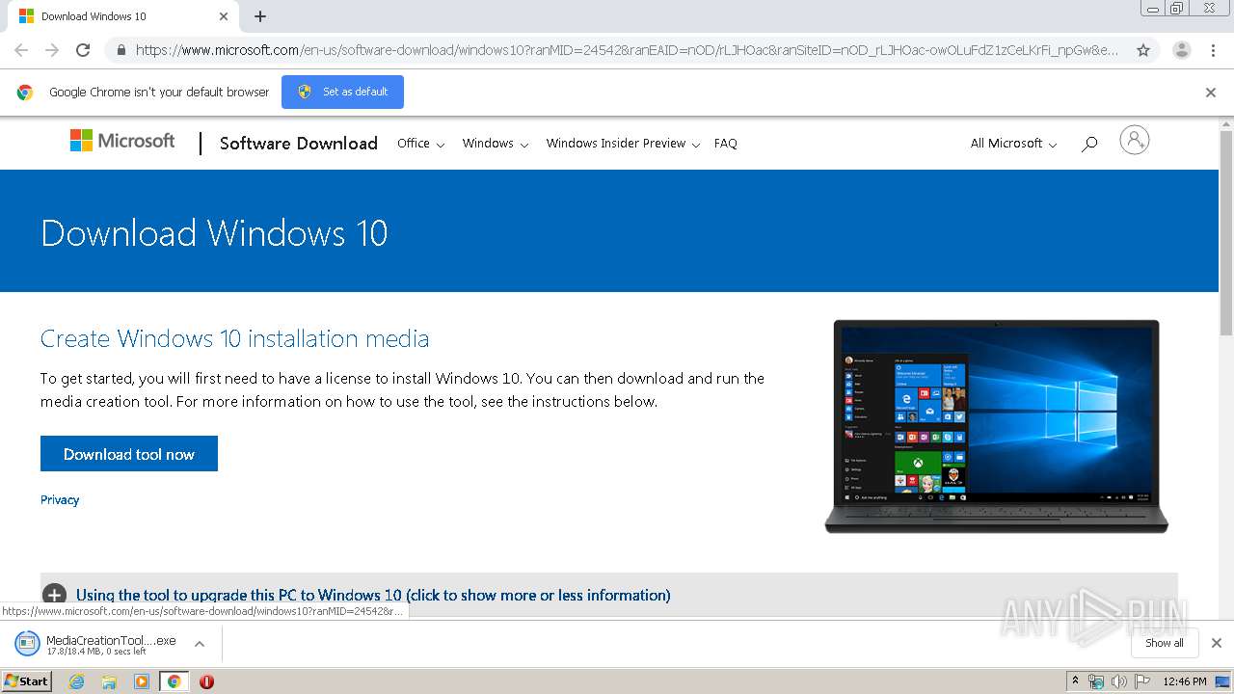Click the Microsoft account sign-in icon
This screenshot has width=1234, height=694.
click(1135, 141)
